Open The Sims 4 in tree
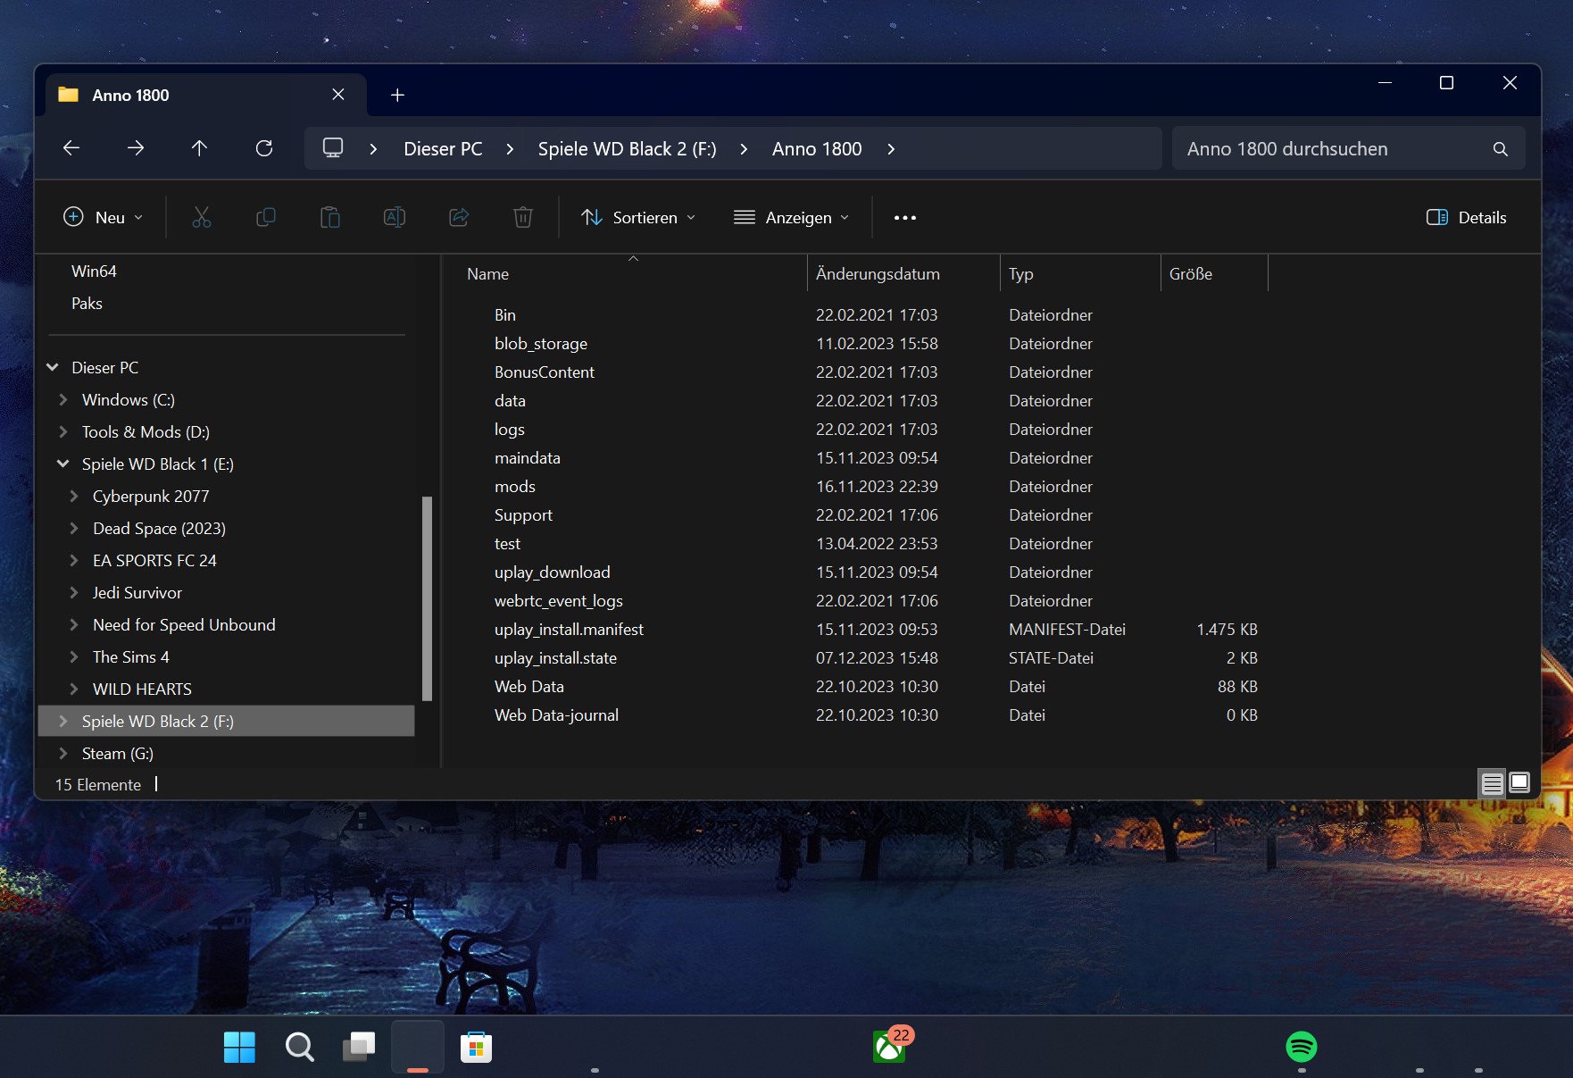The height and width of the screenshot is (1078, 1573). pyautogui.click(x=131, y=656)
